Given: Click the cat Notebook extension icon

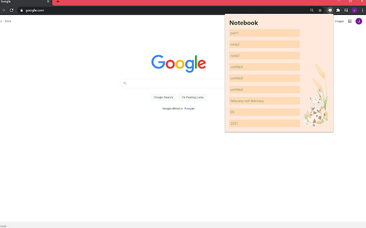Looking at the screenshot, I should pyautogui.click(x=329, y=10).
